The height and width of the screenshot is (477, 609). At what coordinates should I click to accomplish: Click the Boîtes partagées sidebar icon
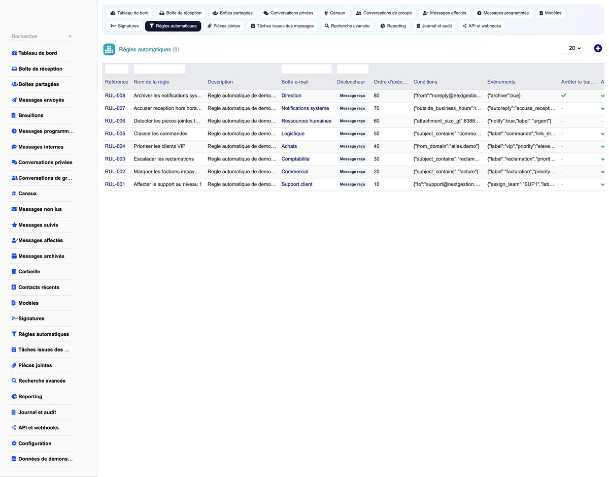(x=14, y=84)
